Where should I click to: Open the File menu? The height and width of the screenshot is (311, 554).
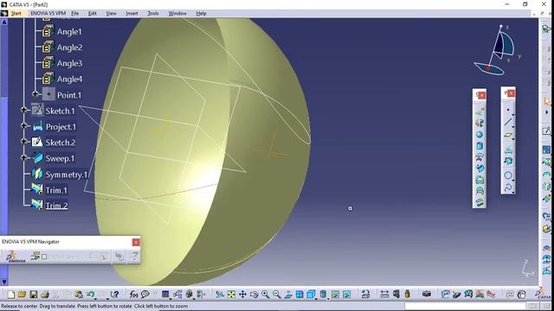(x=75, y=14)
